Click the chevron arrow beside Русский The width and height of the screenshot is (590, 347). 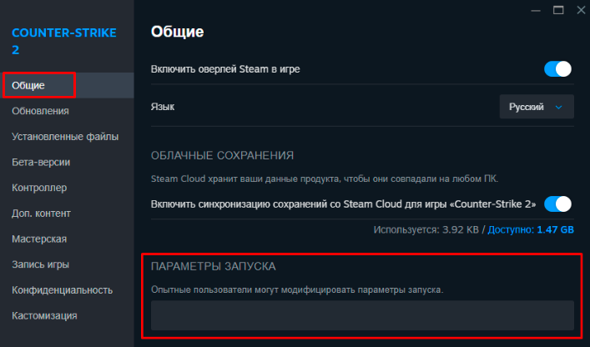(559, 107)
